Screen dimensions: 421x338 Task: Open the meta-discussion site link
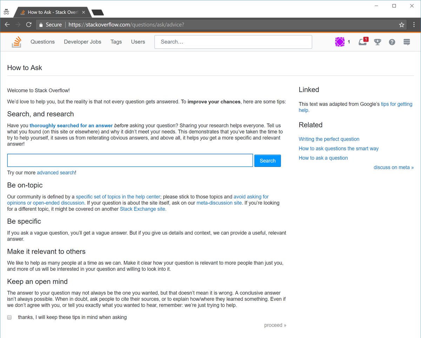click(219, 203)
